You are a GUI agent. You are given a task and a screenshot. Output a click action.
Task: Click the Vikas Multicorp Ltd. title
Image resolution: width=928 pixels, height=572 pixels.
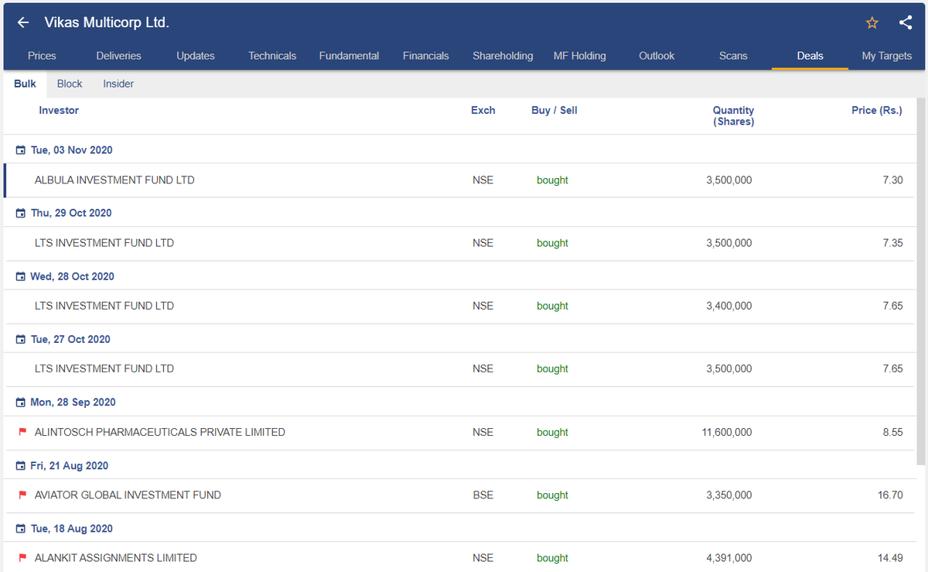pos(107,23)
